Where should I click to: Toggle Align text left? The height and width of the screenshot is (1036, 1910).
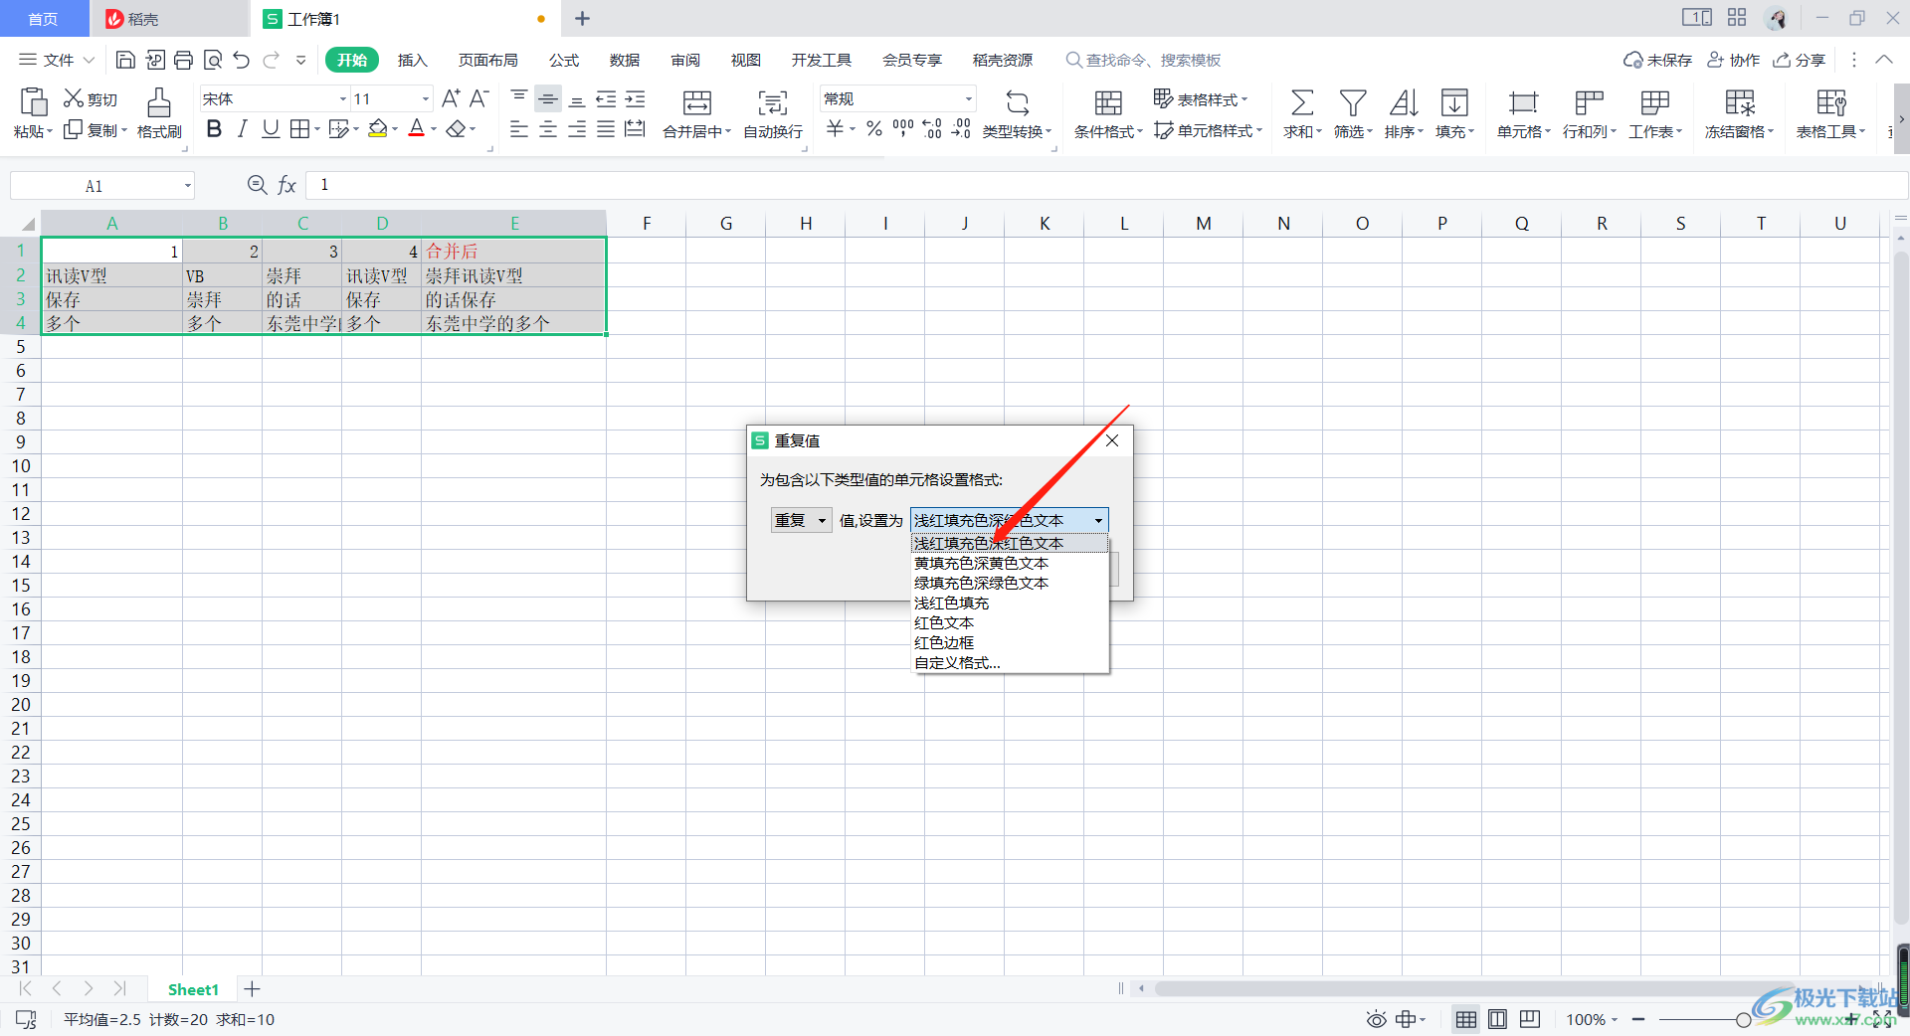pyautogui.click(x=518, y=129)
